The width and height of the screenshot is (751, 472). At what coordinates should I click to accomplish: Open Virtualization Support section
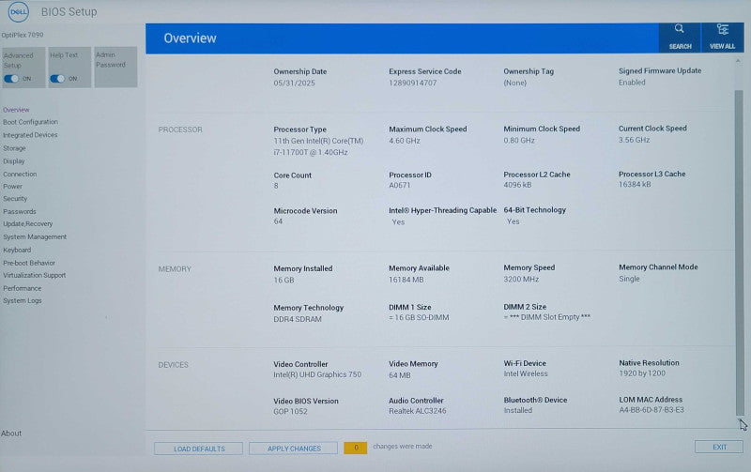pos(34,275)
